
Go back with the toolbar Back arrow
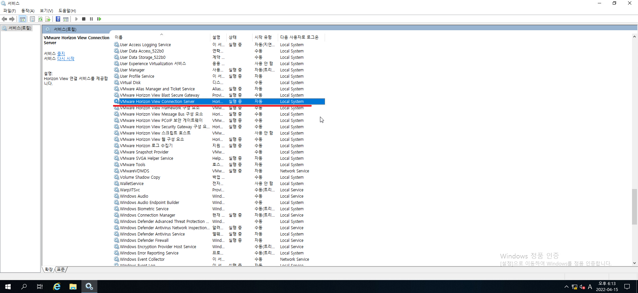4,19
